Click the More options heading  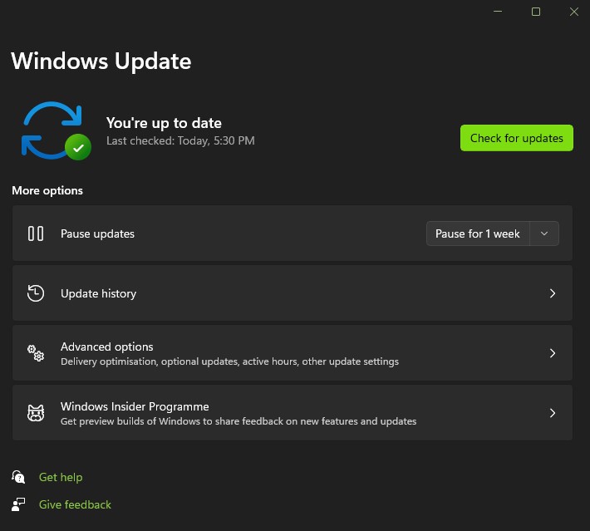pos(47,190)
